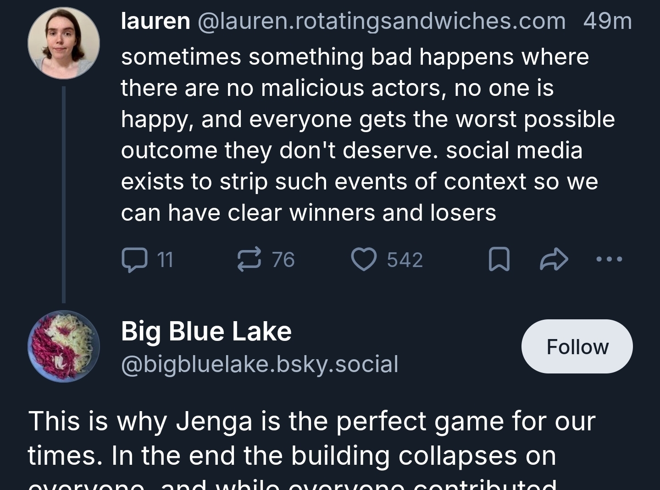
Task: Click the repost arrows icon
Action: pyautogui.click(x=250, y=260)
